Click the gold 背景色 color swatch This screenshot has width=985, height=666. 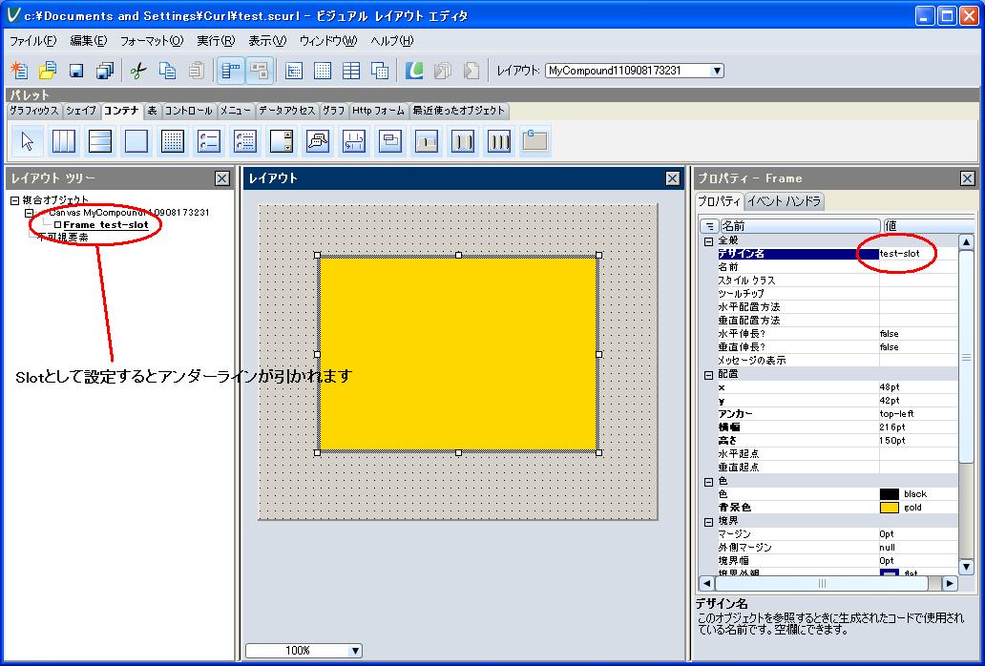click(x=889, y=508)
